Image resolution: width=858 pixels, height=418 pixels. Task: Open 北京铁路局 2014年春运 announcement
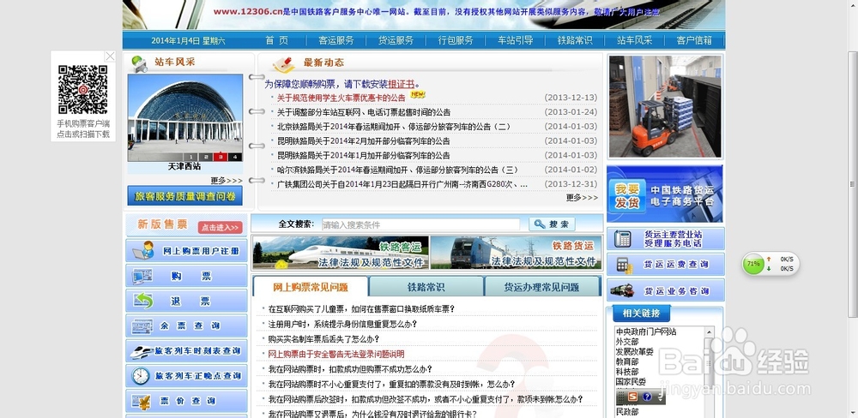coord(394,127)
